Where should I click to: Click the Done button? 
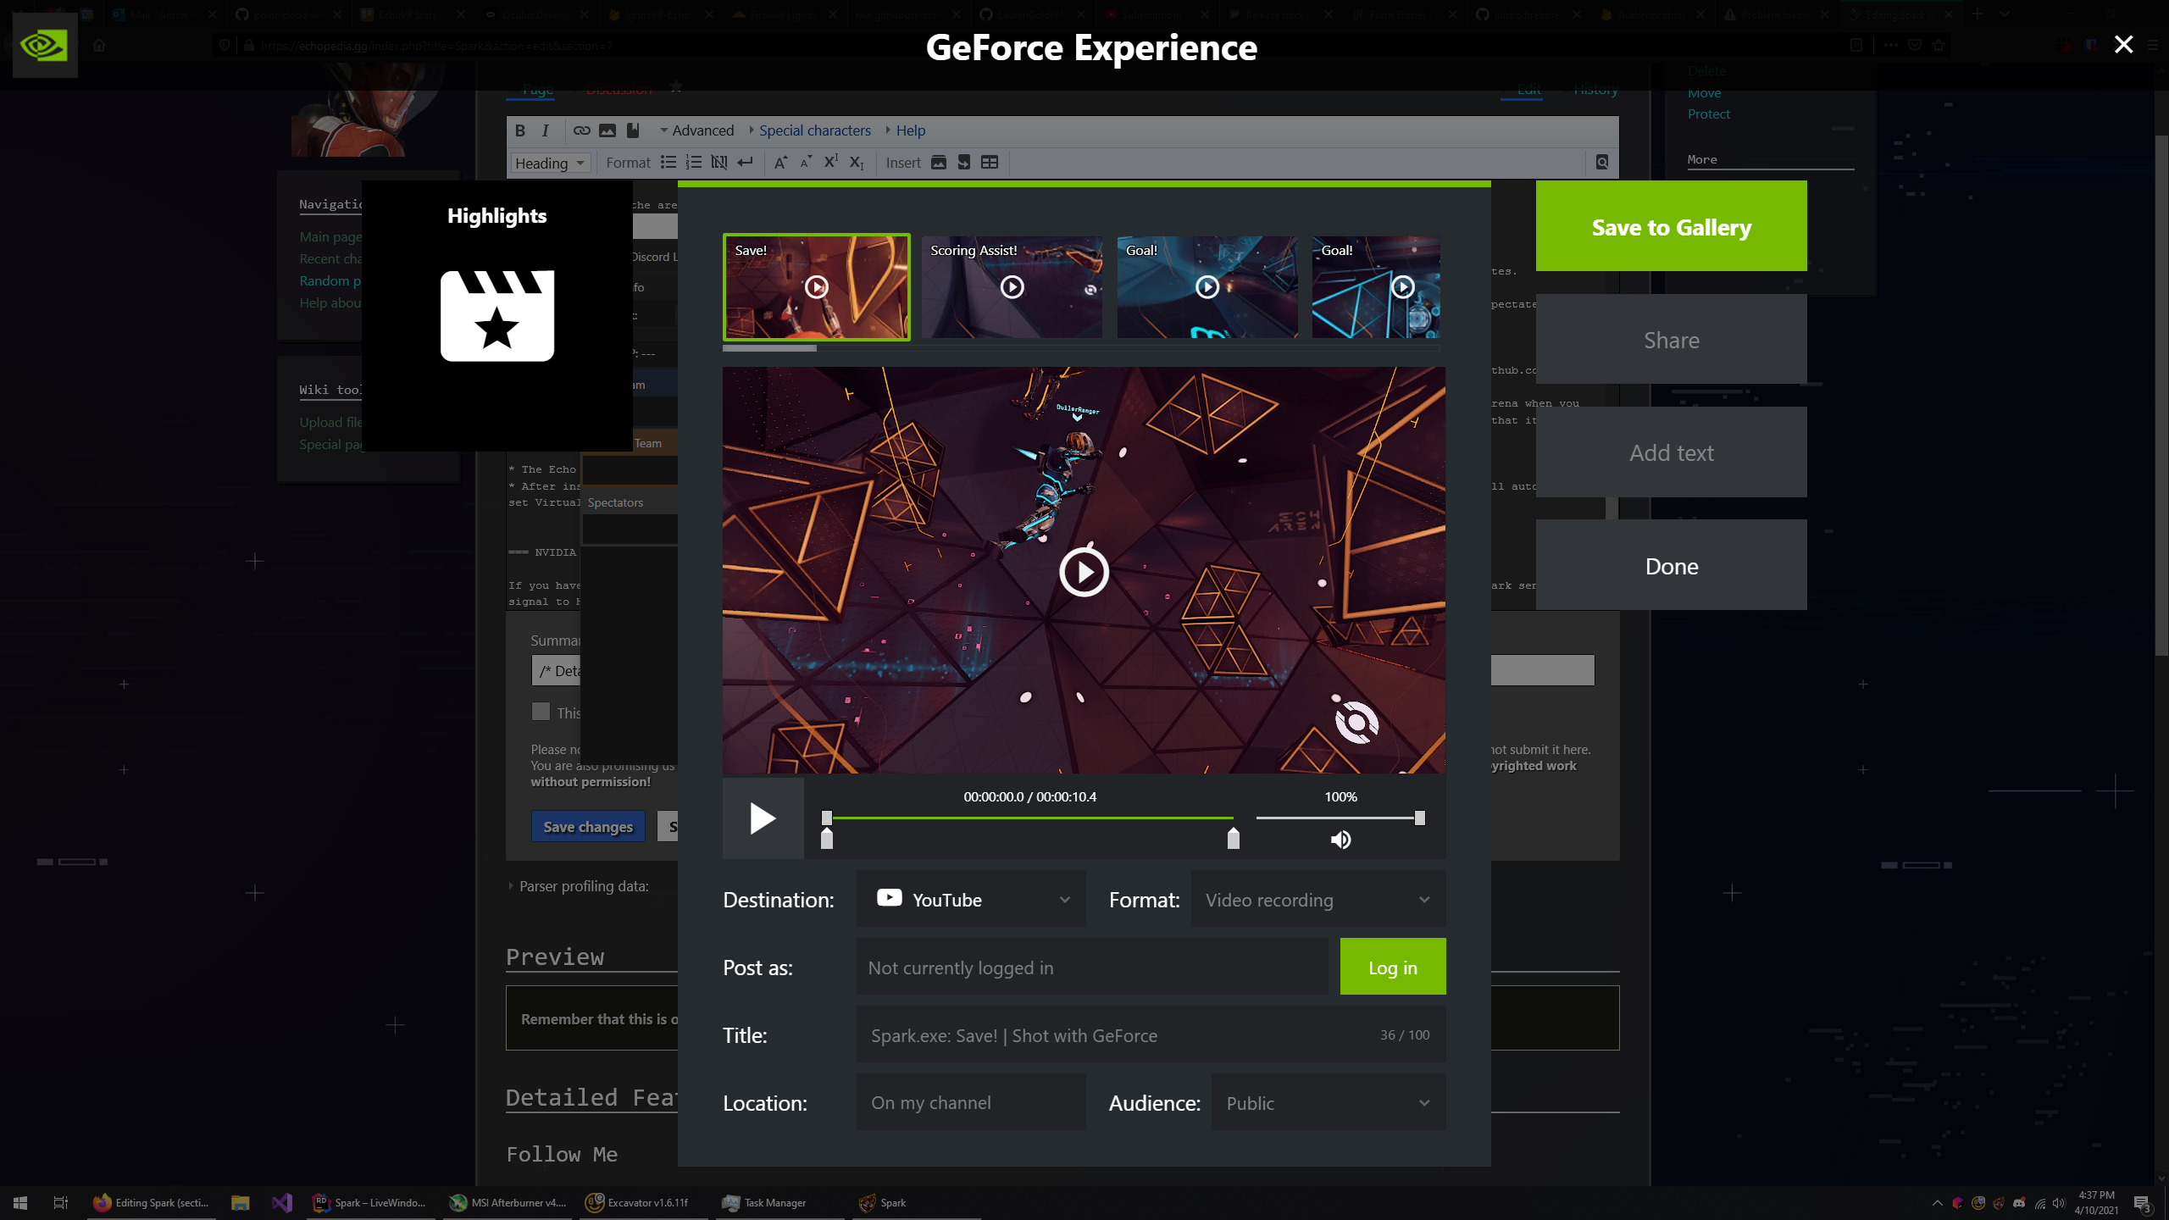point(1671,566)
